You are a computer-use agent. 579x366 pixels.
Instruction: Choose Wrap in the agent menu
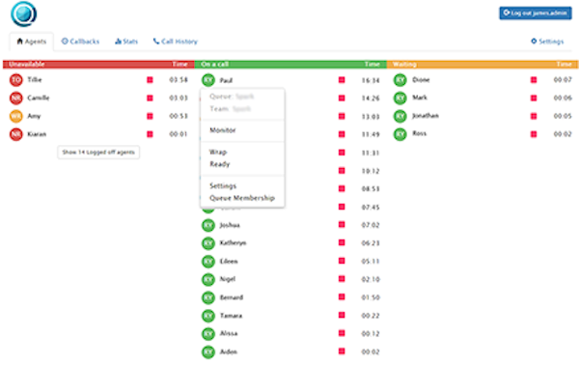[x=218, y=152]
